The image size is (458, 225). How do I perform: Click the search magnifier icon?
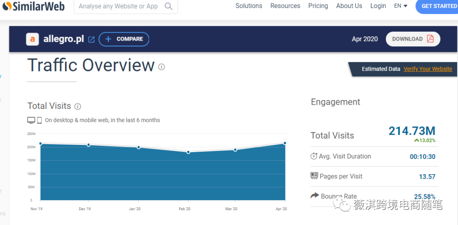(168, 6)
